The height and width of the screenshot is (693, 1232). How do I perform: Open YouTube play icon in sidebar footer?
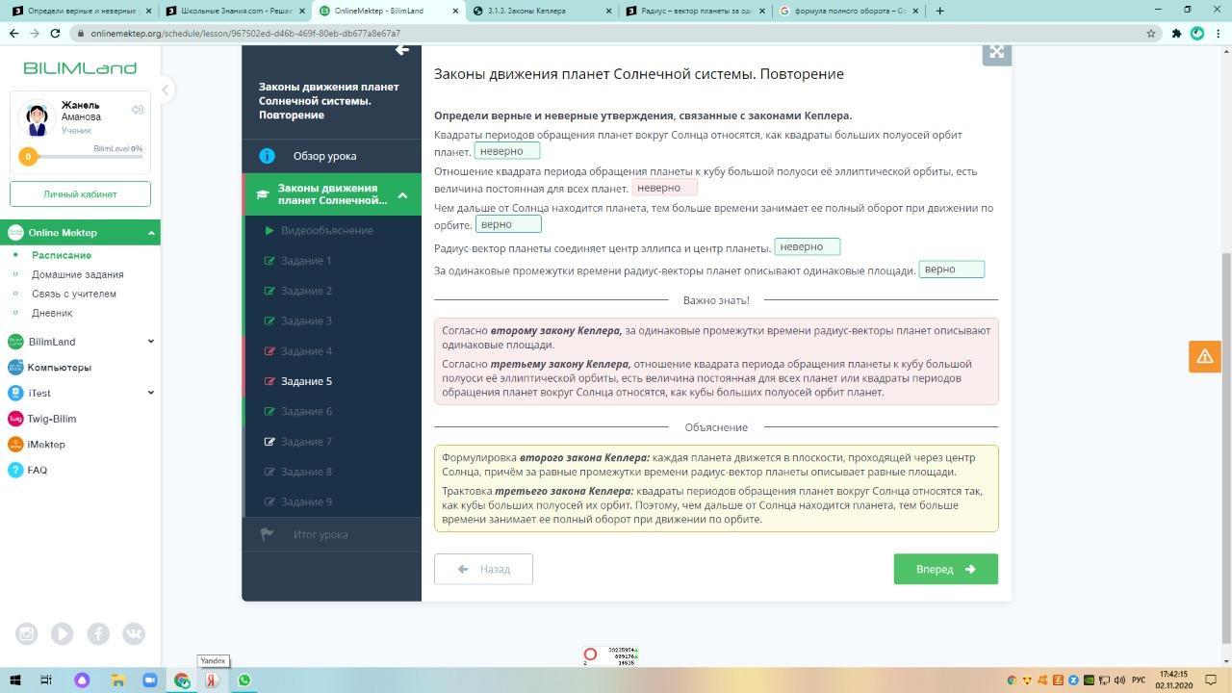tap(62, 633)
